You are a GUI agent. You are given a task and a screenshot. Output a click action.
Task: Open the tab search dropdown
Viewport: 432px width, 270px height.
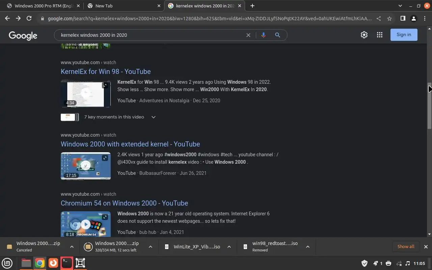click(400, 6)
